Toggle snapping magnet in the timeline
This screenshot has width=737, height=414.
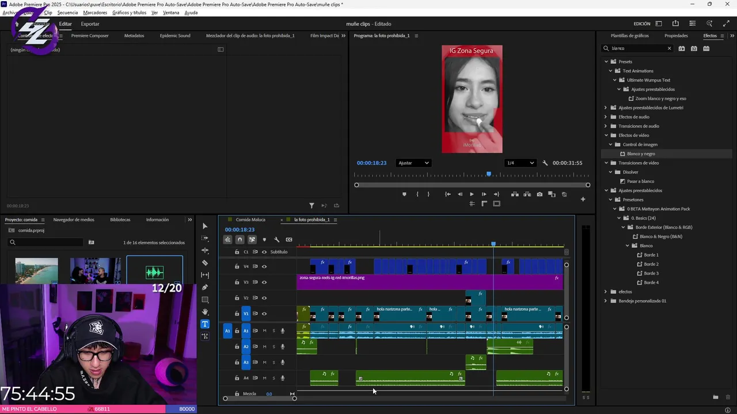coord(240,240)
